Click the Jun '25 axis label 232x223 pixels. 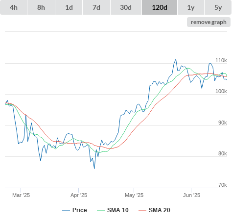tap(191, 195)
